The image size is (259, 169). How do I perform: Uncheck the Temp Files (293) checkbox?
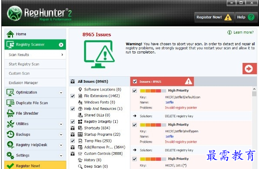73,141
